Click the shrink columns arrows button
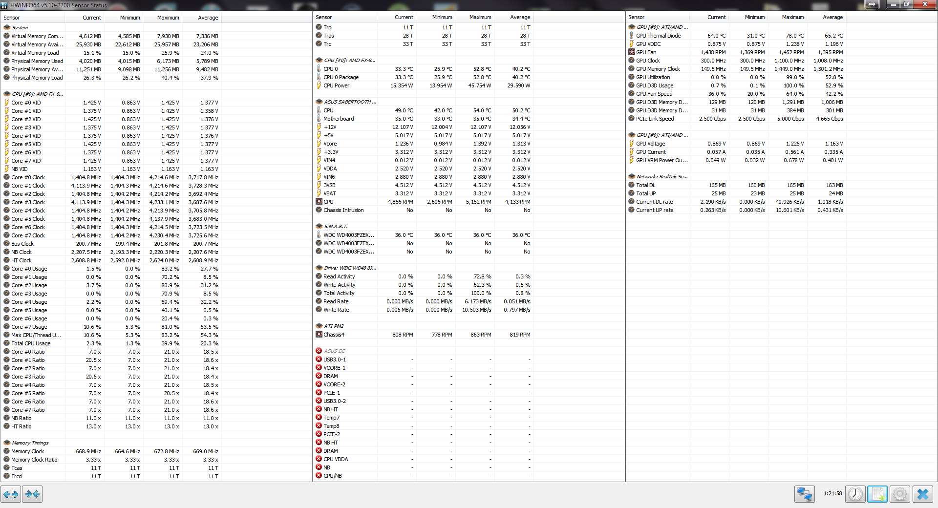938x508 pixels. click(32, 494)
